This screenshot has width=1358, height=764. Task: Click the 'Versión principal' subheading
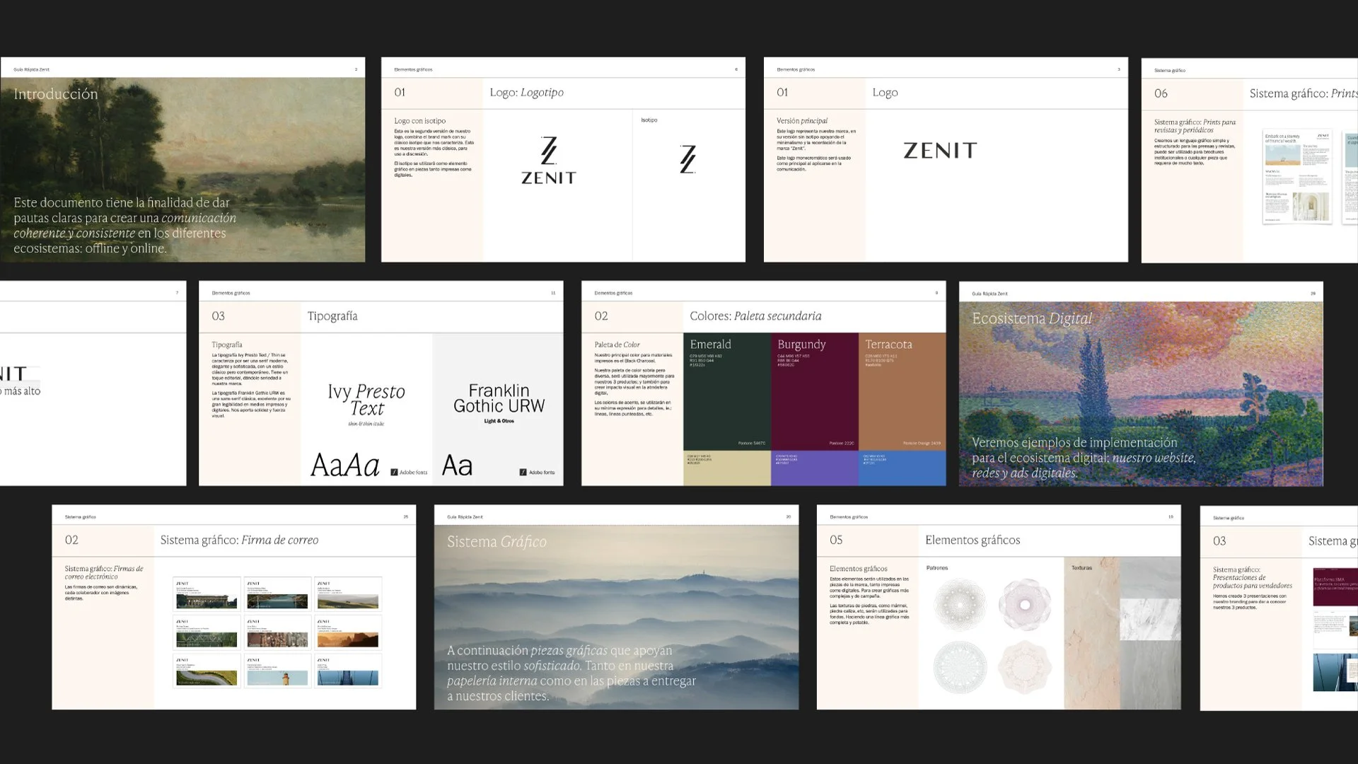pos(802,121)
